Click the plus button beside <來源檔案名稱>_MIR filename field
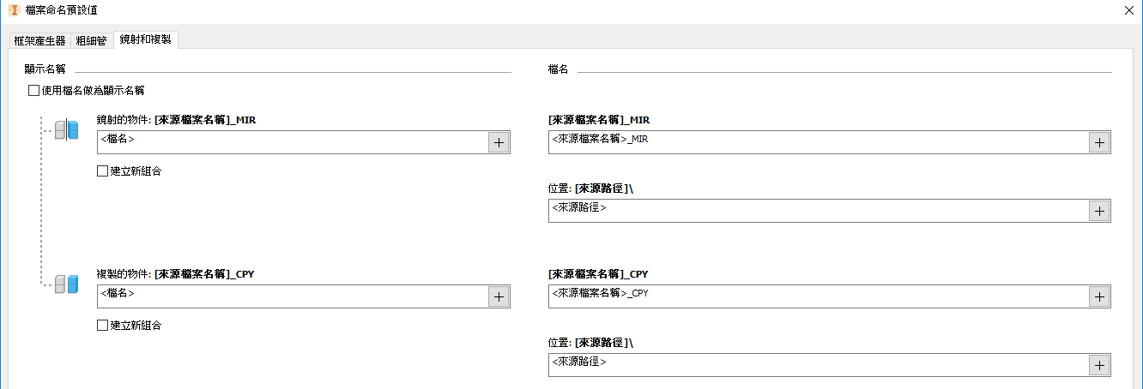Screen dimensions: 1143x389 [x=1099, y=143]
